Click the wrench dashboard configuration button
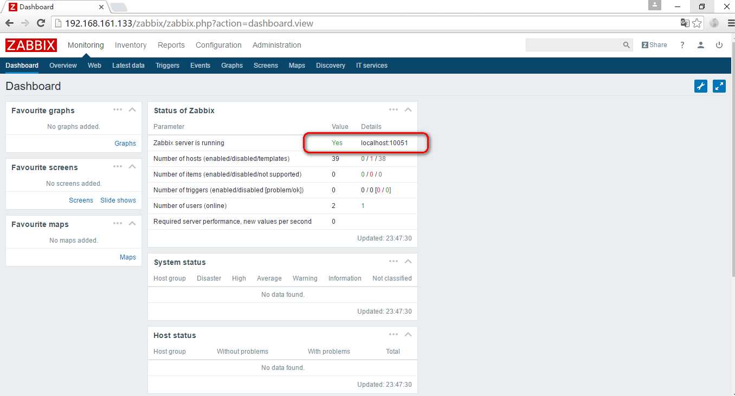Screen dimensions: 735x396 701,86
